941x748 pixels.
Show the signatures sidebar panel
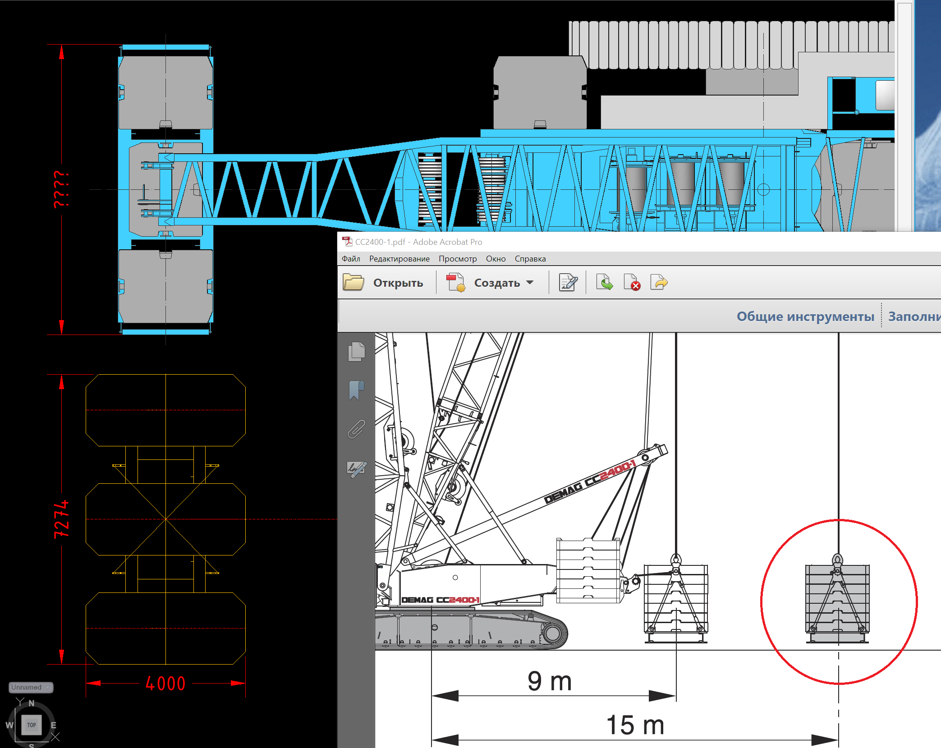click(x=357, y=469)
